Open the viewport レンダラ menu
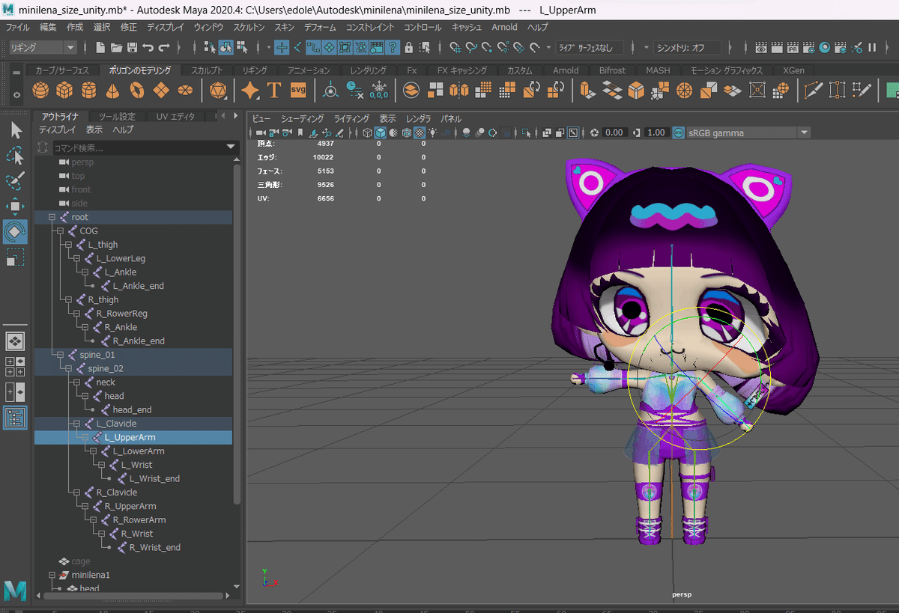Image resolution: width=899 pixels, height=613 pixels. pyautogui.click(x=418, y=119)
